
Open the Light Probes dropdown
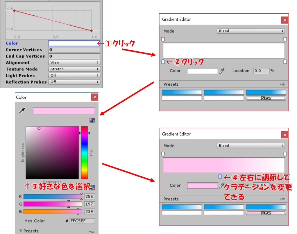[74, 75]
